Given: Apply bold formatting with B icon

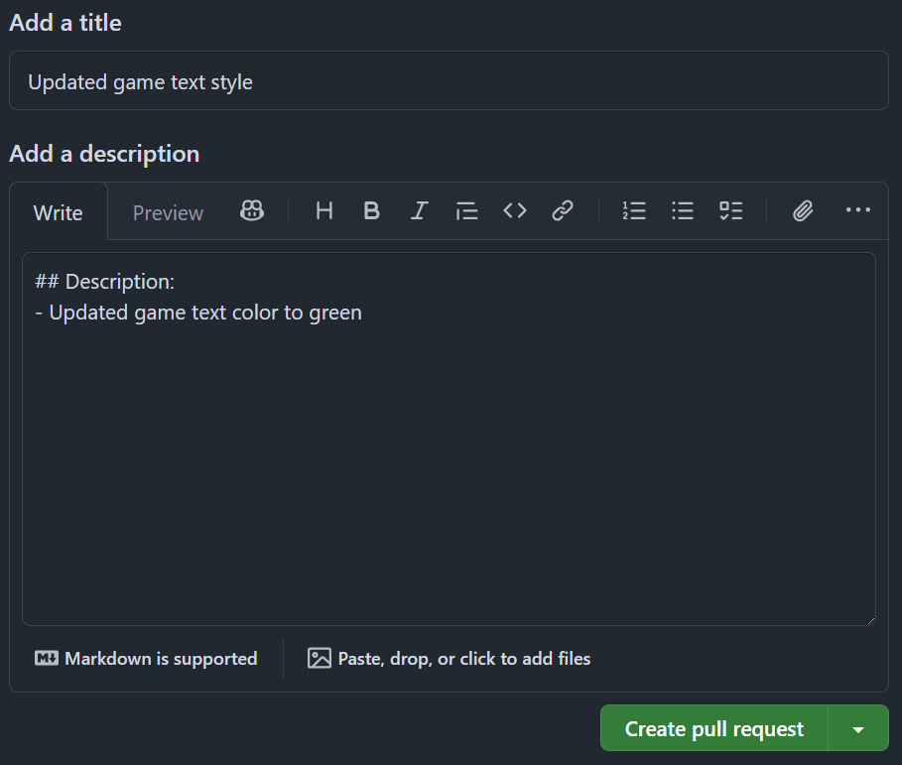Looking at the screenshot, I should (371, 211).
